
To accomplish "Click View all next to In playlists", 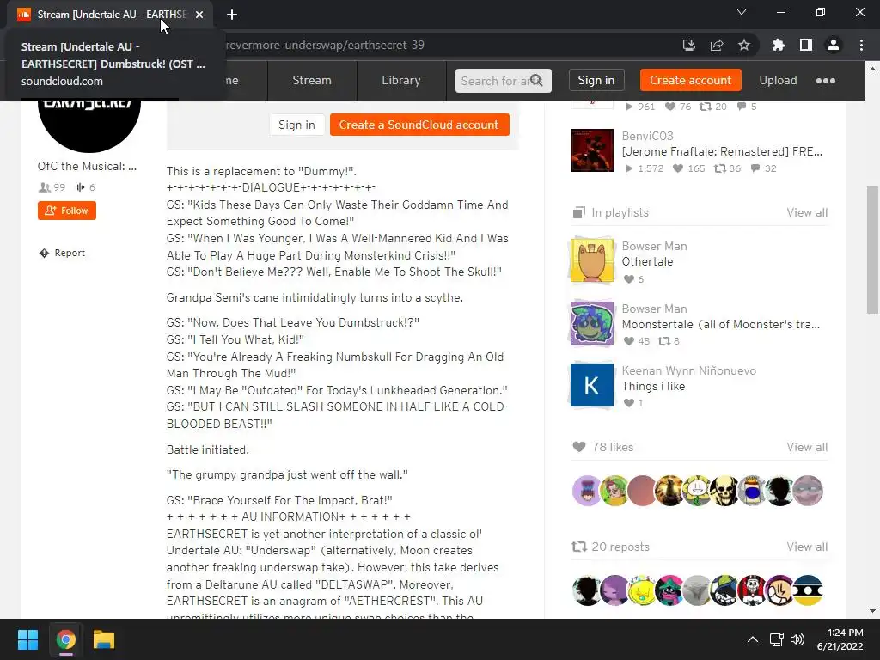I will pos(807,213).
